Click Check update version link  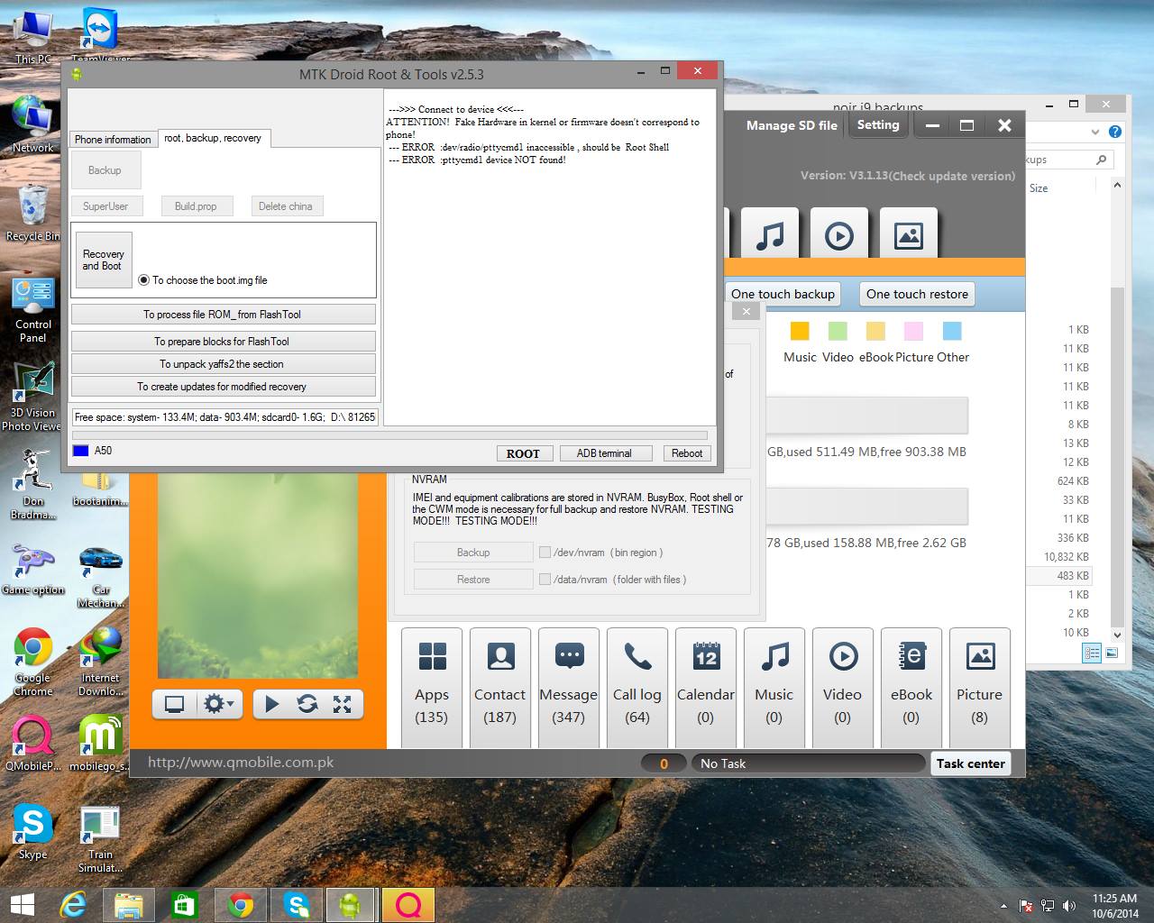click(952, 177)
